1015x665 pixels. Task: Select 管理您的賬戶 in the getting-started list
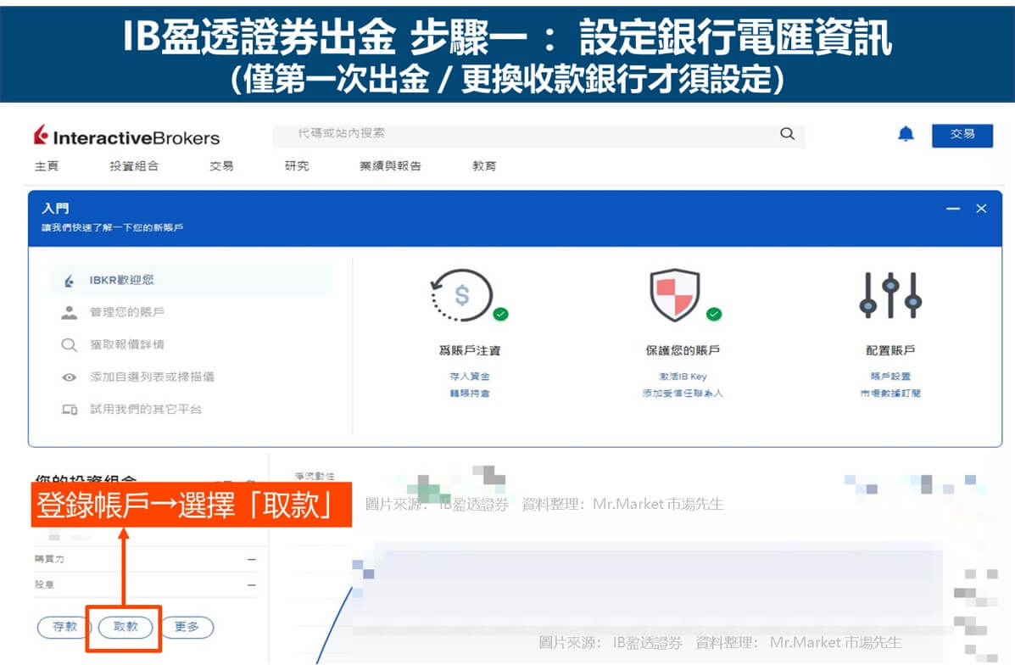click(127, 312)
